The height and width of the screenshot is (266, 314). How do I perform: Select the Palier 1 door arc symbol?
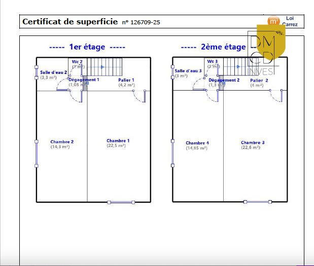click(x=139, y=97)
